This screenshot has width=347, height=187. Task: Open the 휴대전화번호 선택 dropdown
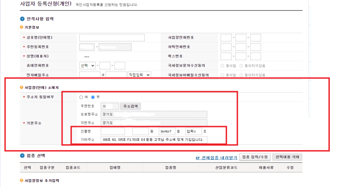87,66
